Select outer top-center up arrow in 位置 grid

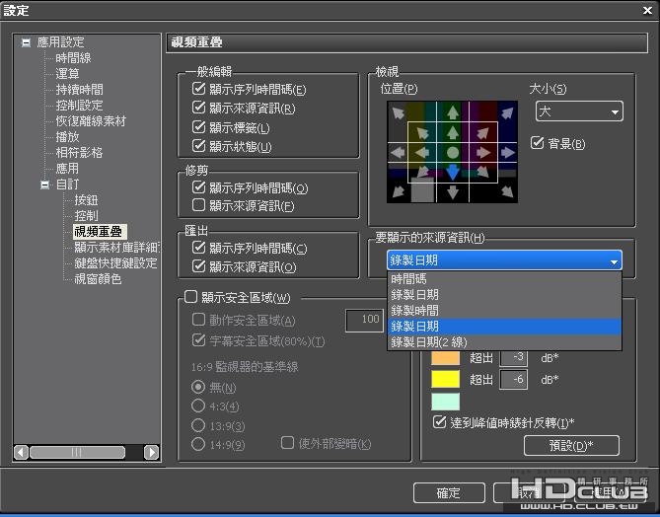pos(453,112)
